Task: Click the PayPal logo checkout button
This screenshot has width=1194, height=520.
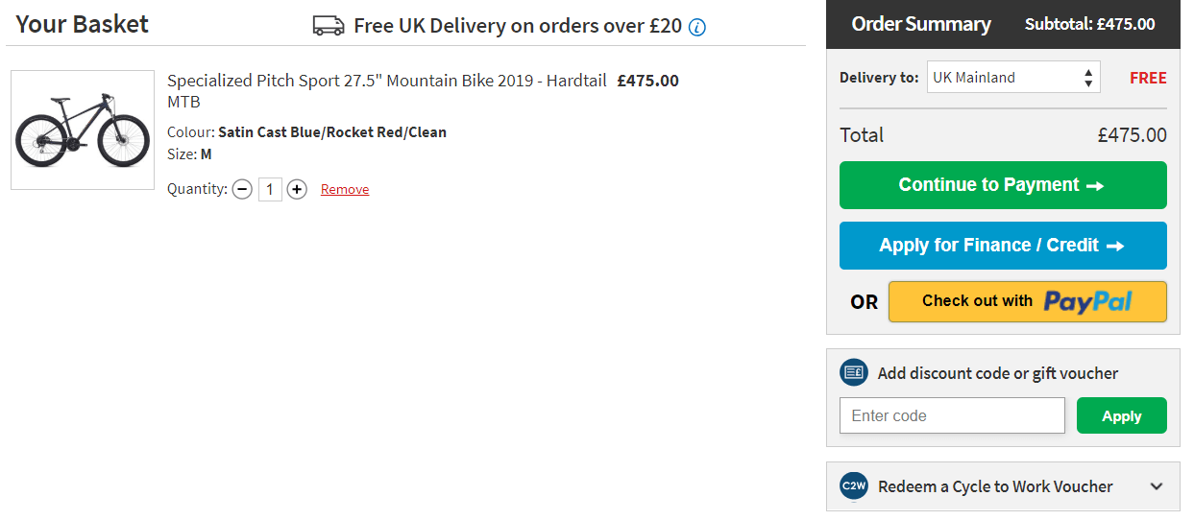Action: pos(1027,301)
